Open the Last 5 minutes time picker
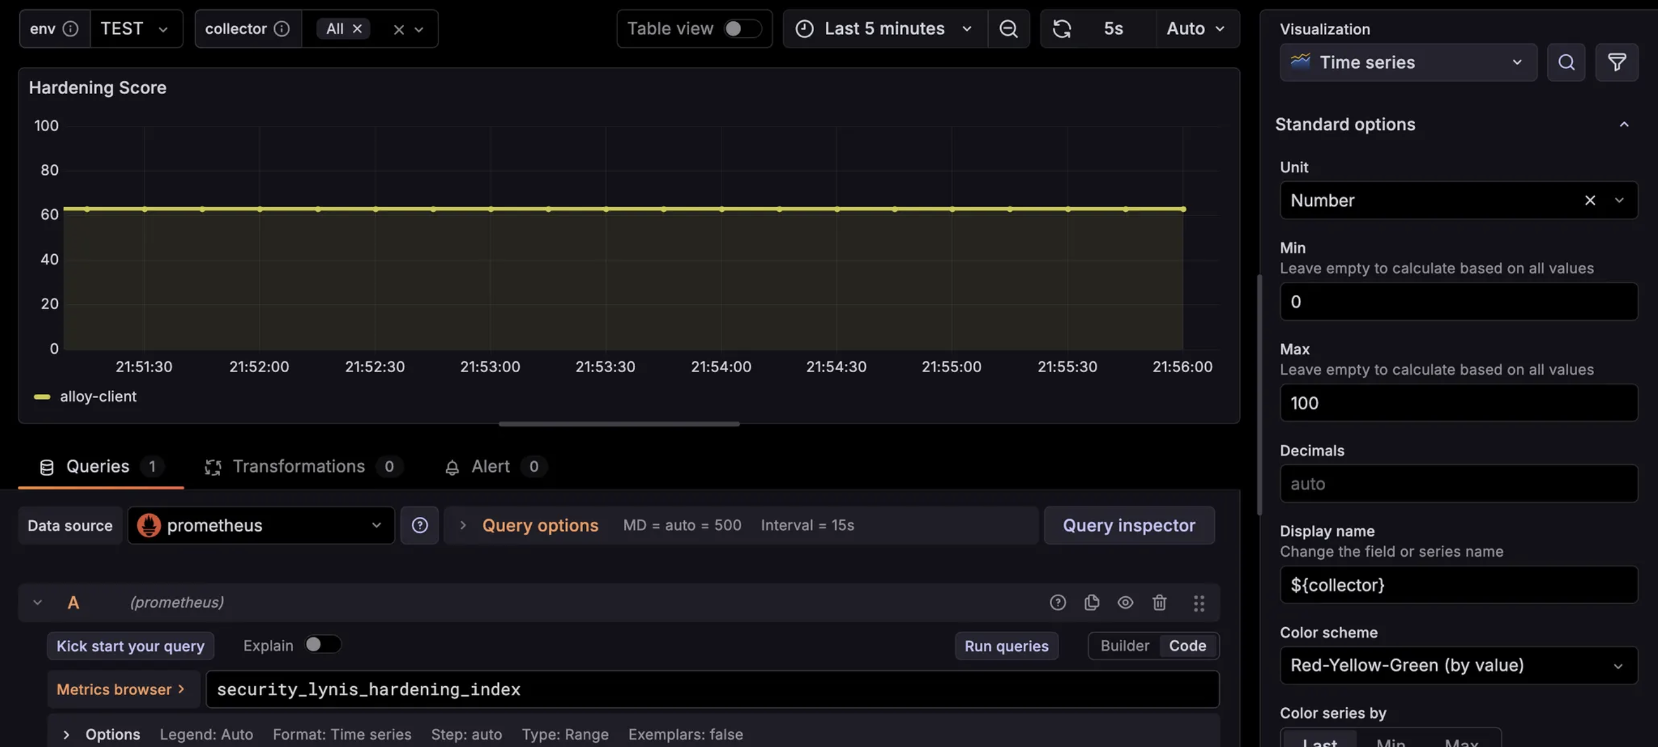 (x=884, y=28)
